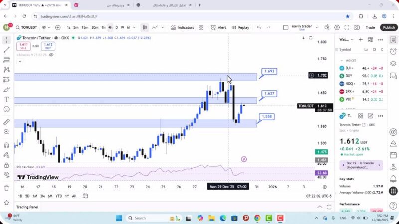The width and height of the screenshot is (399, 224).
Task: Click the trash icon to remove drawings
Action: (6, 187)
